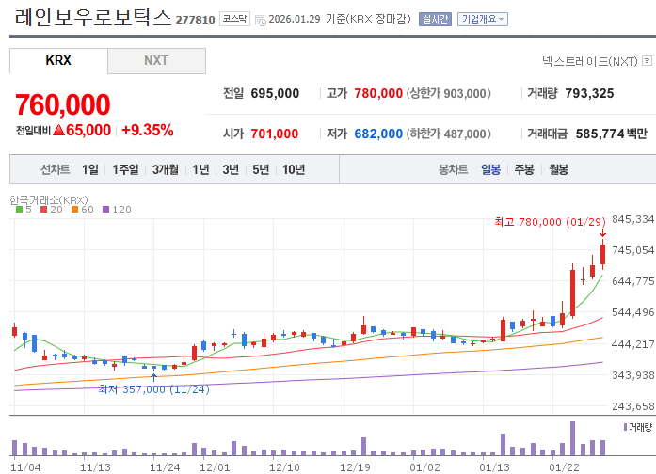Image resolution: width=656 pixels, height=474 pixels.
Task: Show the 3년 line chart
Action: (231, 169)
